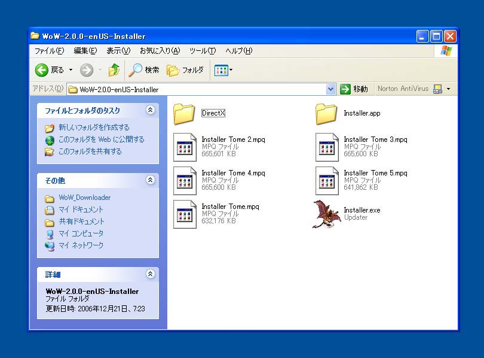This screenshot has height=358, width=484.
Task: Open the ヘルプ(H) menu
Action: [x=238, y=51]
